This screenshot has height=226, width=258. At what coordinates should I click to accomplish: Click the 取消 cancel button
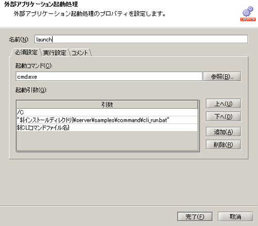click(x=235, y=217)
